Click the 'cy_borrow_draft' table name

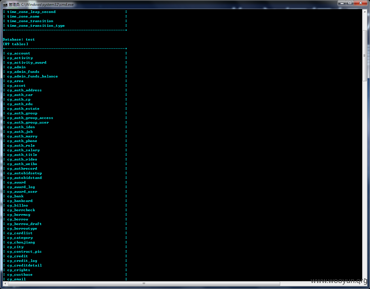(24, 224)
